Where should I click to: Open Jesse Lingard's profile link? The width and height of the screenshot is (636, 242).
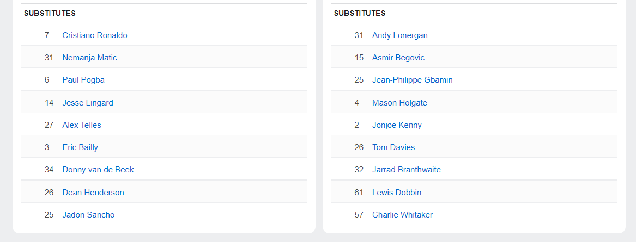click(88, 103)
